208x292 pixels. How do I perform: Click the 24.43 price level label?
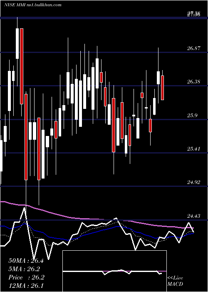point(194,216)
